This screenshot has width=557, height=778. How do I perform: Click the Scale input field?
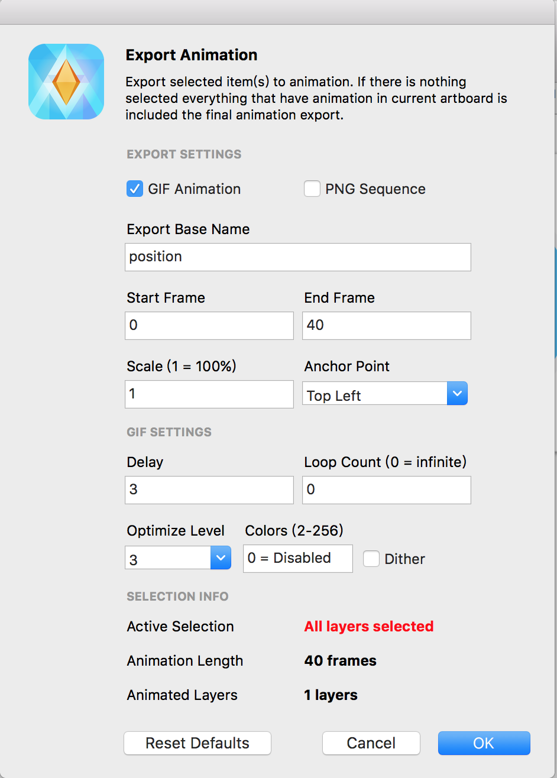209,394
